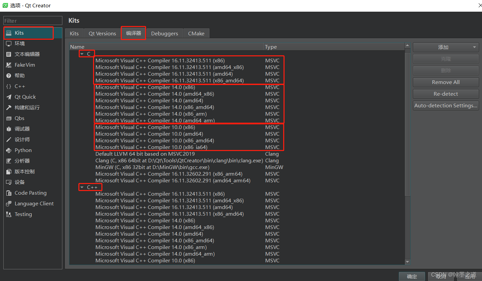Select the Testing settings category
Image resolution: width=482 pixels, height=281 pixels.
coord(23,214)
